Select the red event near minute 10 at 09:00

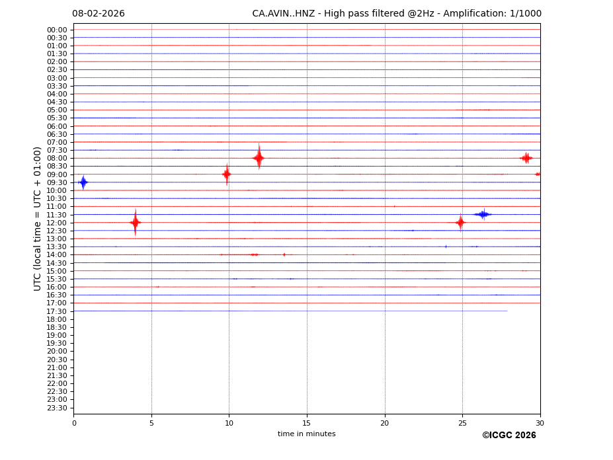click(227, 174)
